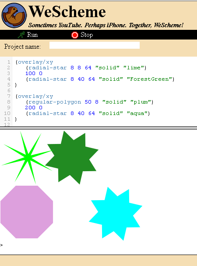This screenshot has height=266, width=197.
Task: Click the aqua star output image
Action: 116,214
